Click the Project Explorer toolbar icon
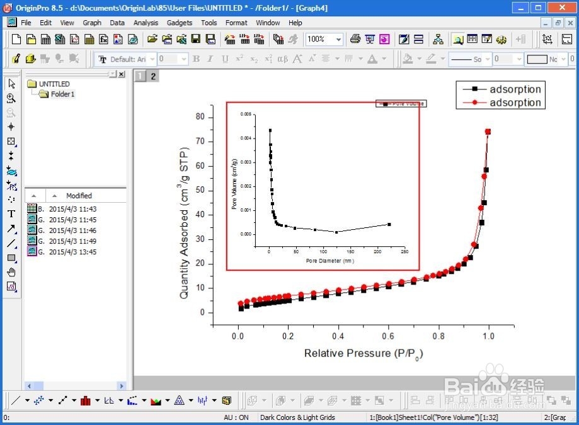 tap(458, 39)
